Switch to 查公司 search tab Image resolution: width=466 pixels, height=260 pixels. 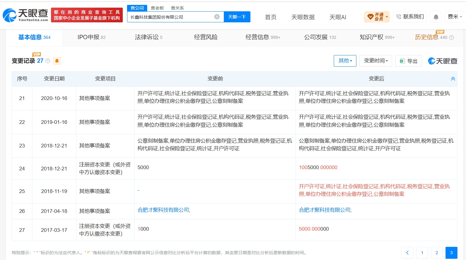point(137,8)
